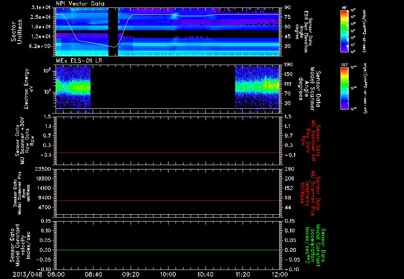Click the "12:00" time tick label

tap(280, 274)
